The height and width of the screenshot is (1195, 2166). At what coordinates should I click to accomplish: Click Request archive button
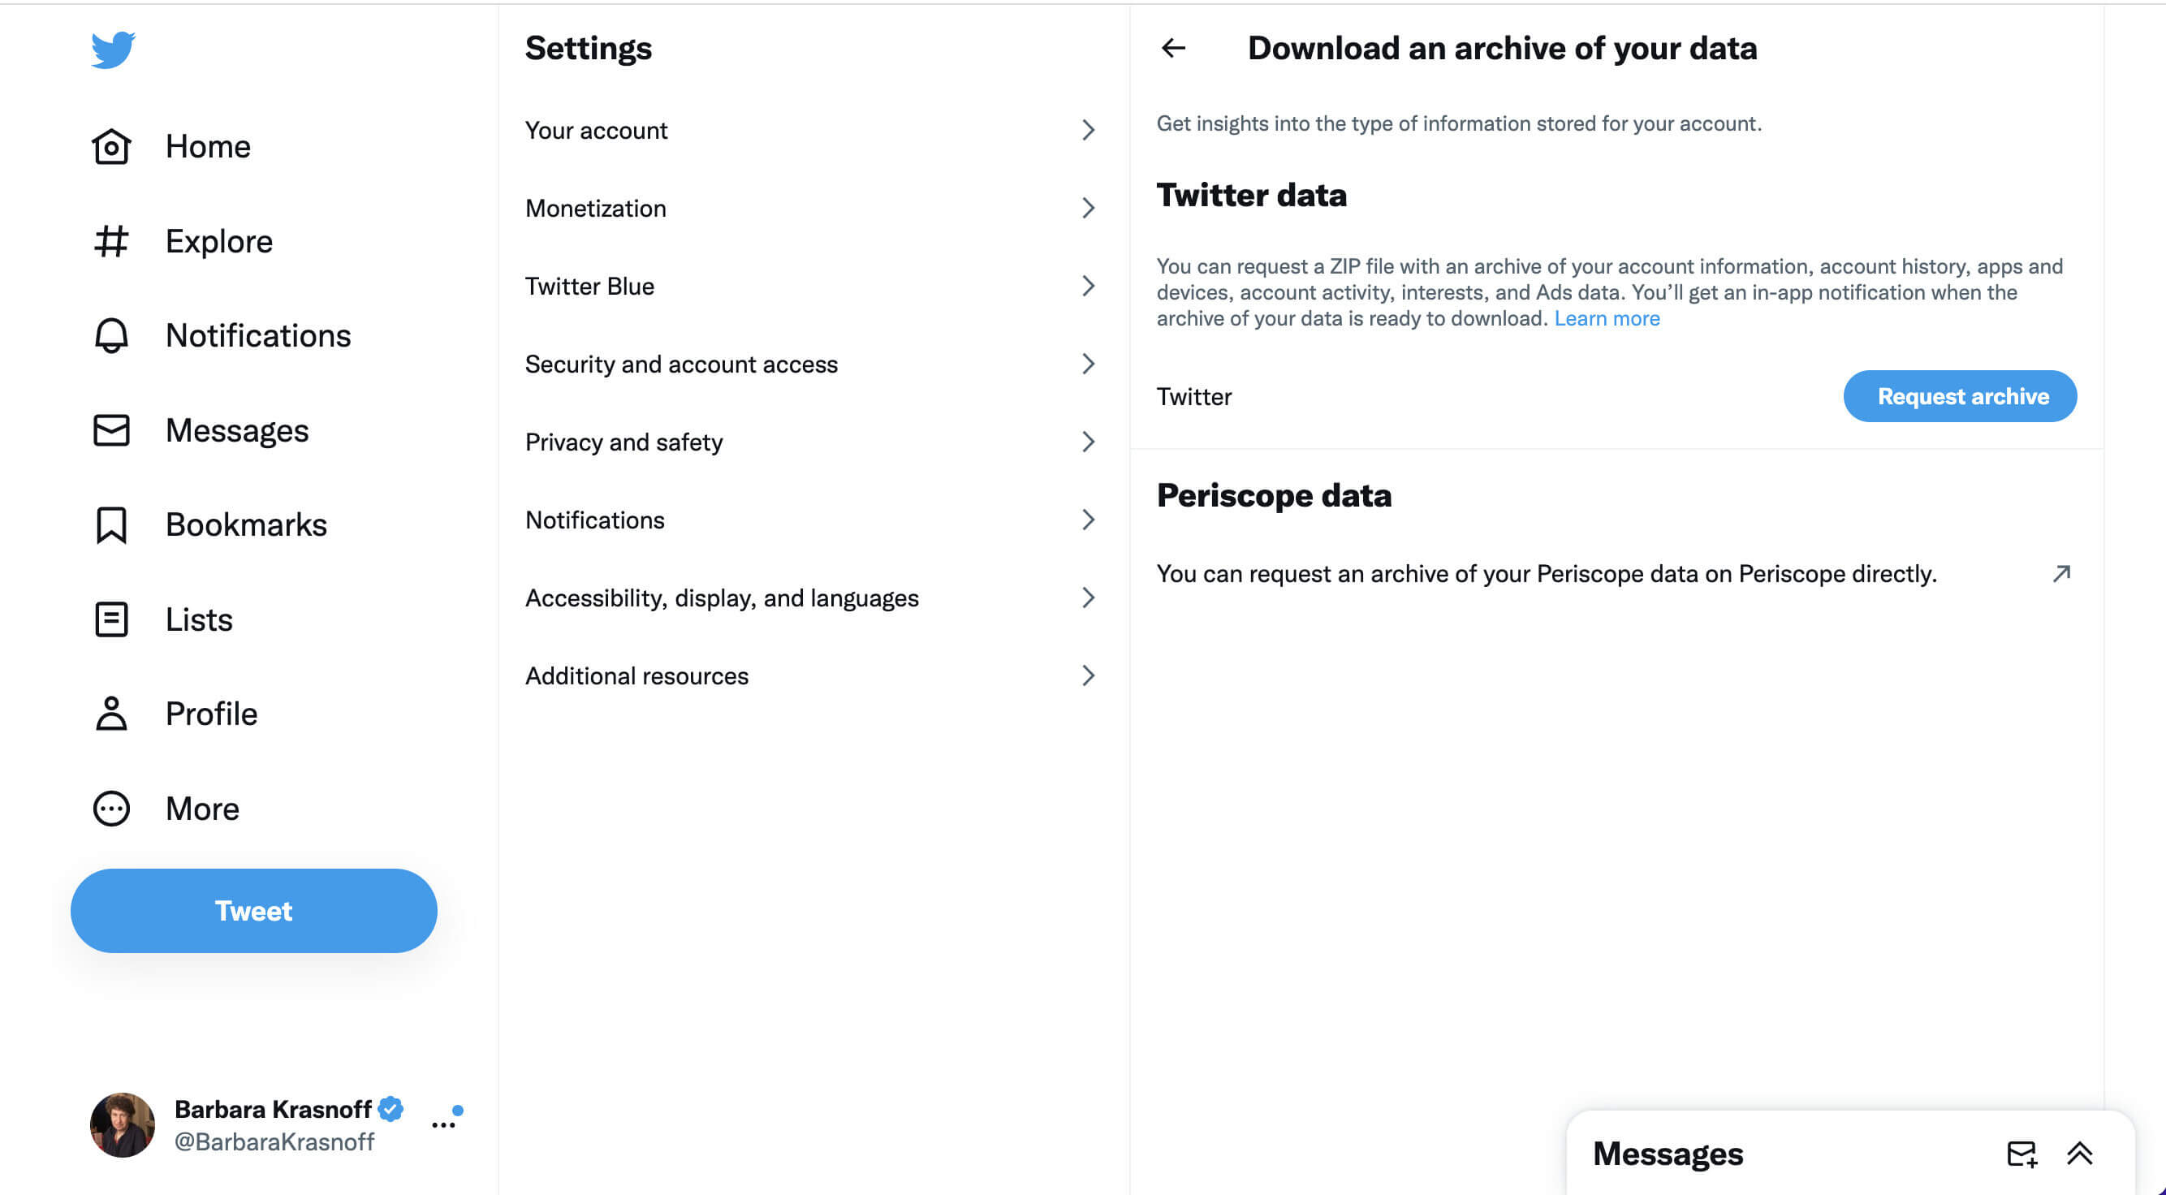click(1963, 396)
